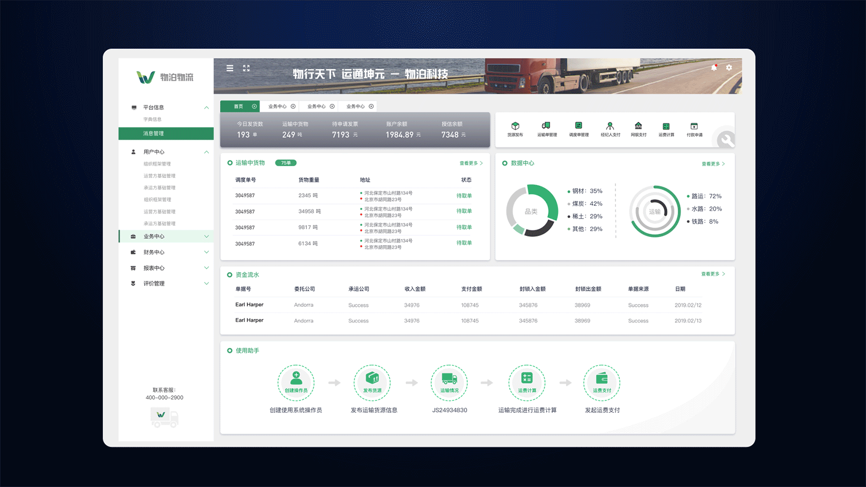
Task: Select 字典信息 in the sidebar
Action: pos(152,120)
